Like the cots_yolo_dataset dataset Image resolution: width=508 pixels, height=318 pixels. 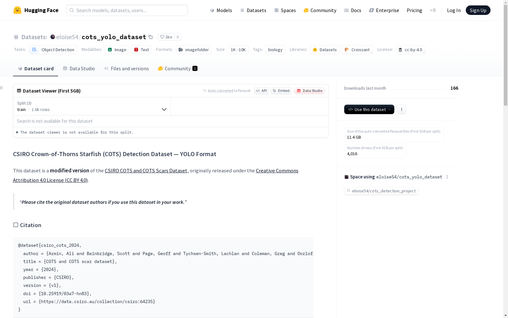pos(166,37)
